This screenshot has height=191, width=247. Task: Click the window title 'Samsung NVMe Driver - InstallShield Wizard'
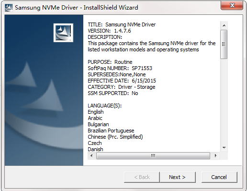coord(77,8)
